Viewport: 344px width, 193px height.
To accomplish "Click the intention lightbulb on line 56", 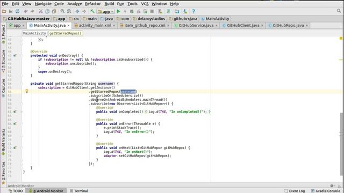I will pyautogui.click(x=27, y=91).
